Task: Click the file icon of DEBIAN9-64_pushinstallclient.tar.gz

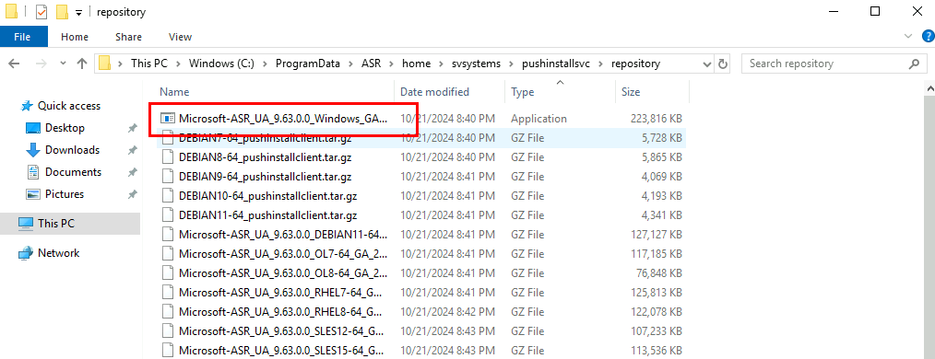Action: (168, 177)
